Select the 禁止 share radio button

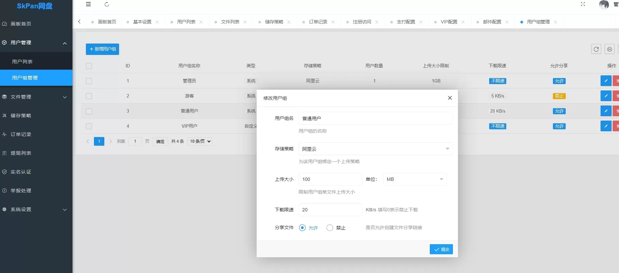tap(330, 228)
